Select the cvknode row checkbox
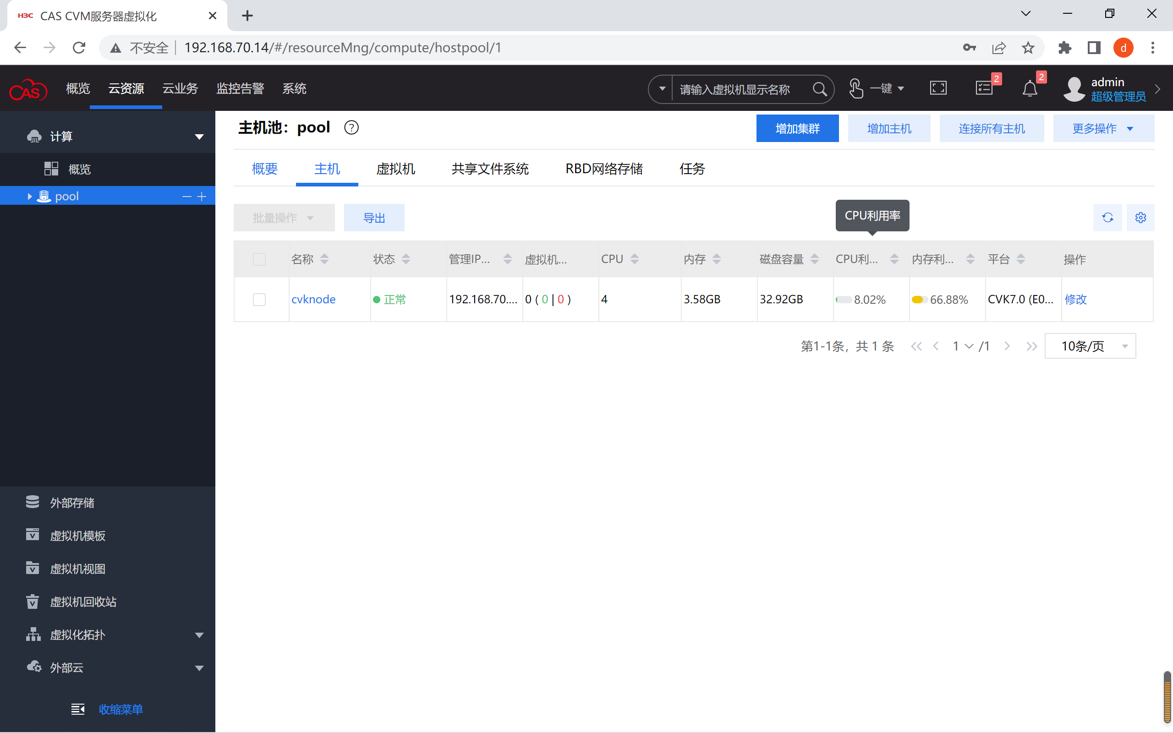This screenshot has height=733, width=1173. tap(259, 300)
